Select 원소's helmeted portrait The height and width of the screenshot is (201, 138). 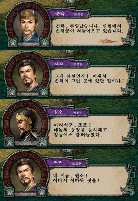pos(26,125)
